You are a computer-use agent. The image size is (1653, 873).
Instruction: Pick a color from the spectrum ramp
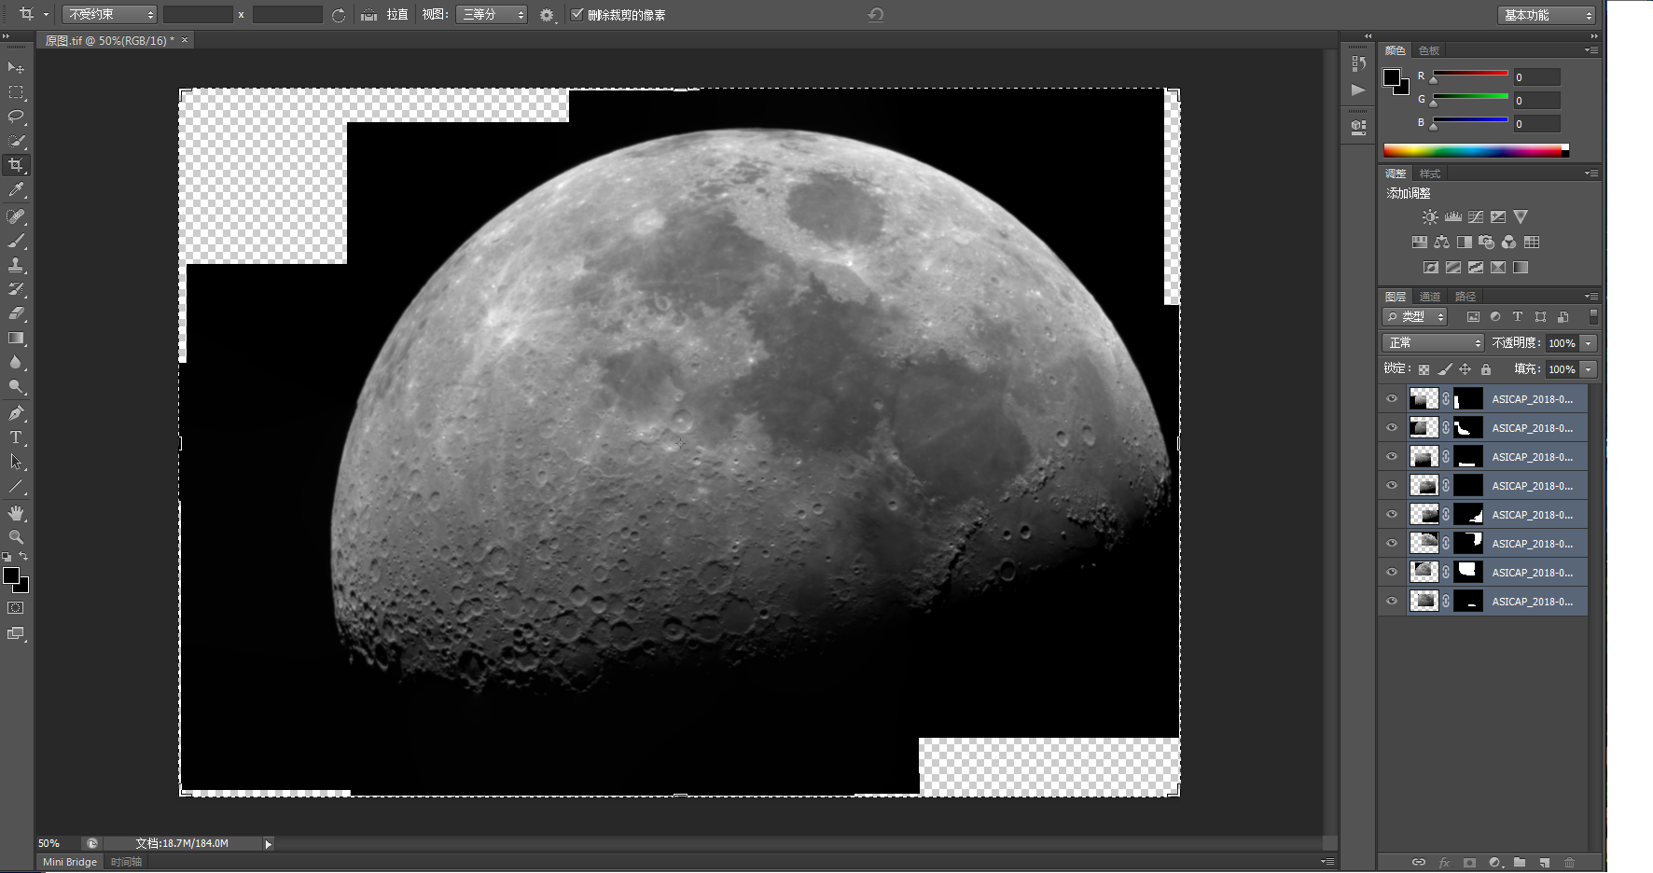tap(1476, 150)
